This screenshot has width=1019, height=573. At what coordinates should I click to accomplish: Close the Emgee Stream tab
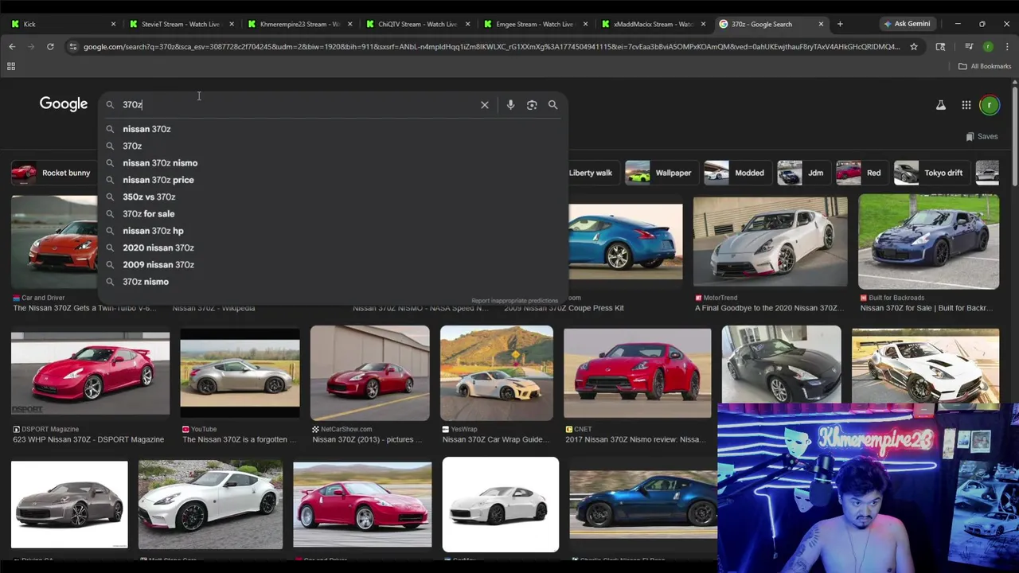click(585, 24)
